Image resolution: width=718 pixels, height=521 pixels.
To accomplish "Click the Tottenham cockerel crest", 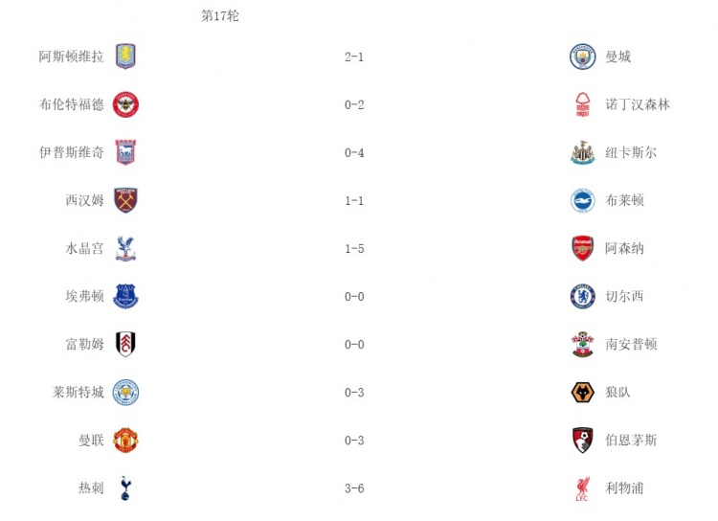I will tap(125, 487).
